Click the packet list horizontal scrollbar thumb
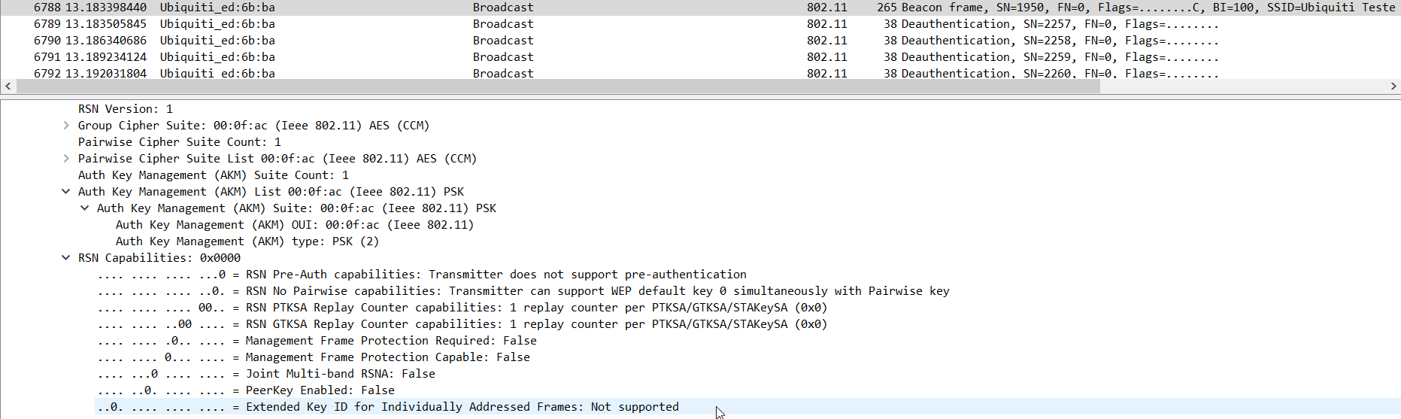 point(558,87)
